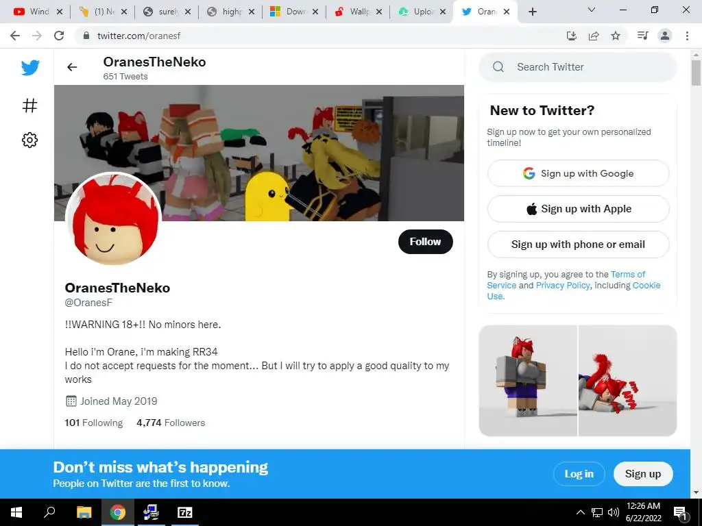Image resolution: width=702 pixels, height=526 pixels.
Task: Click the '651 Tweets' count text
Action: tap(125, 77)
